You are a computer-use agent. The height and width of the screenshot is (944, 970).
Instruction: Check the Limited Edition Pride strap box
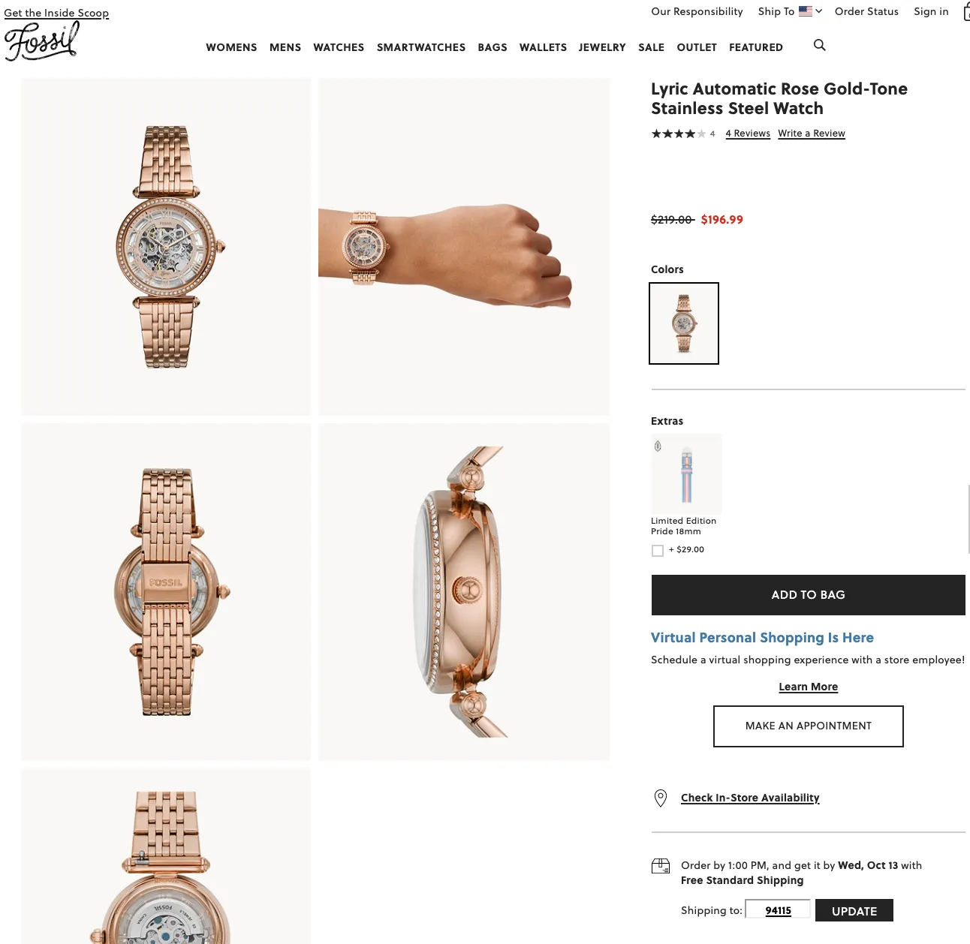tap(658, 551)
